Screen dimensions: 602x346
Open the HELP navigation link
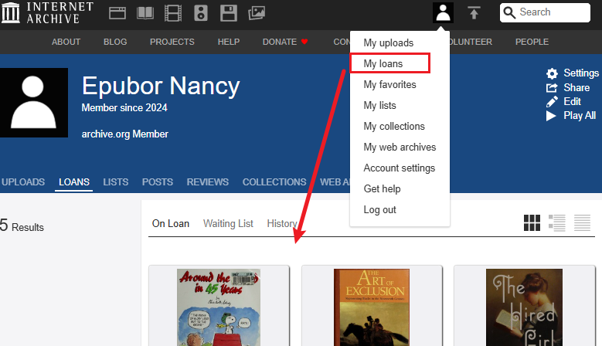point(229,42)
